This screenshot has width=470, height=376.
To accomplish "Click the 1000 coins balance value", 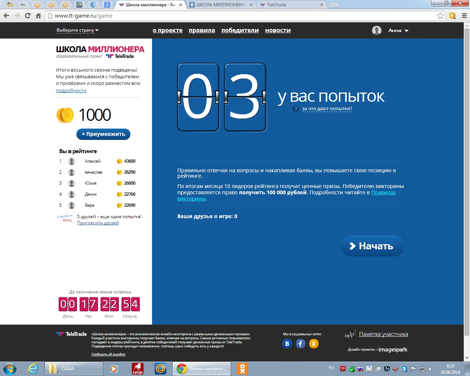I will 95,115.
